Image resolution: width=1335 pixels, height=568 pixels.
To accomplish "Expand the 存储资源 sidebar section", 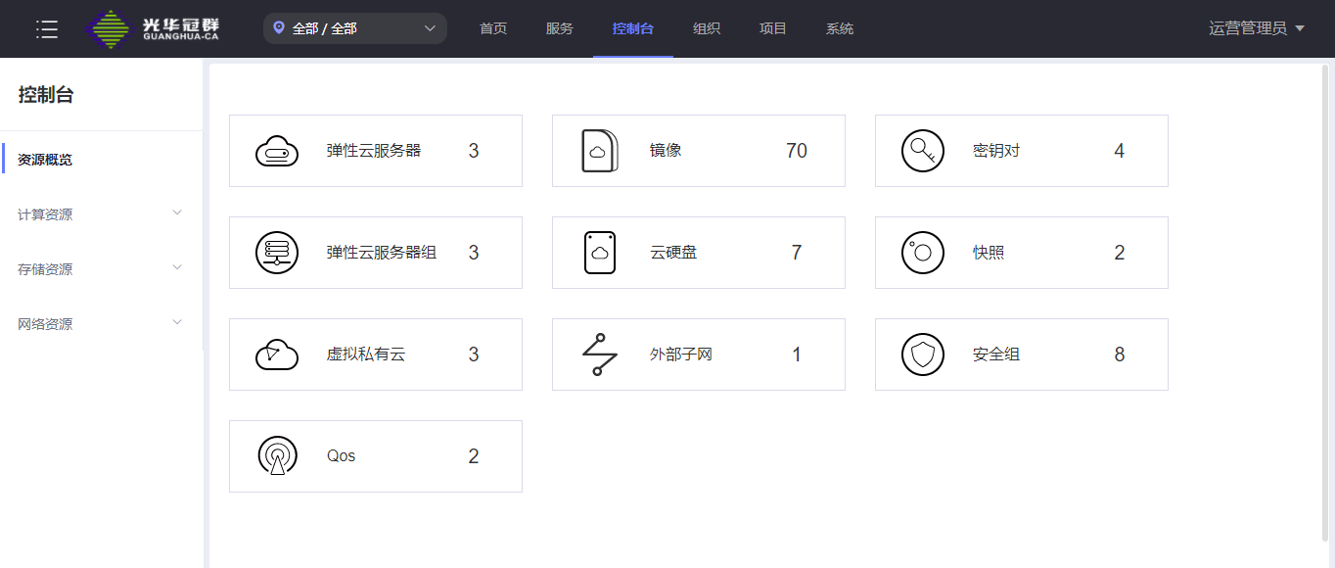I will [100, 269].
